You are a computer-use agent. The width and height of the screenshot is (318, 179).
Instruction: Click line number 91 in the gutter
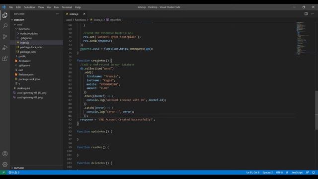70,116
